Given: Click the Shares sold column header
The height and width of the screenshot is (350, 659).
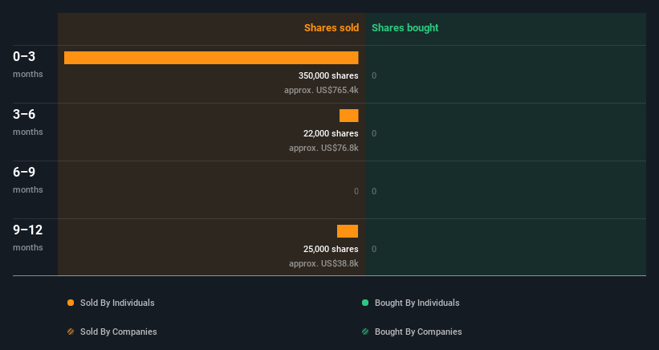Looking at the screenshot, I should pos(332,28).
